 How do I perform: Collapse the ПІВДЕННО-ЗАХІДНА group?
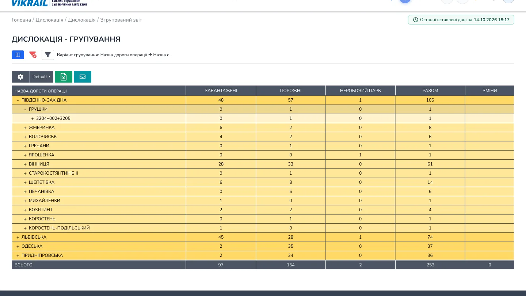click(18, 100)
